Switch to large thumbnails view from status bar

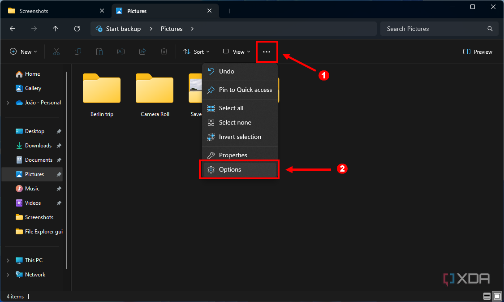[x=497, y=296]
